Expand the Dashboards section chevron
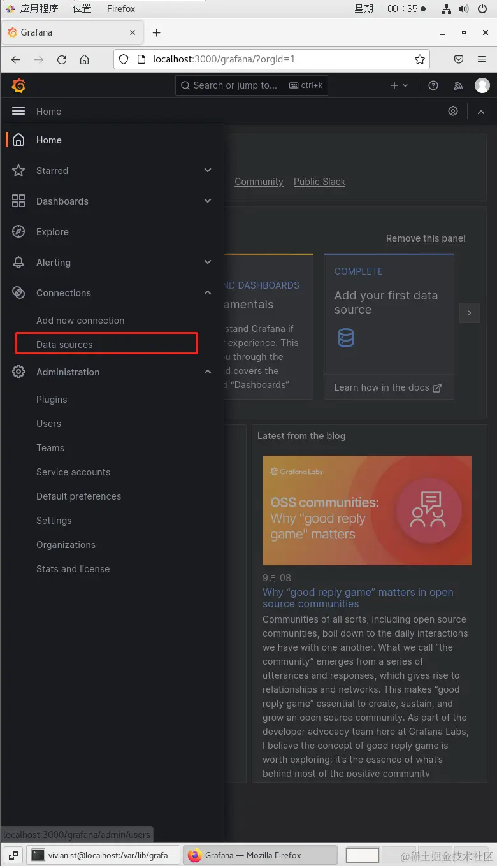This screenshot has height=866, width=497. [x=208, y=201]
